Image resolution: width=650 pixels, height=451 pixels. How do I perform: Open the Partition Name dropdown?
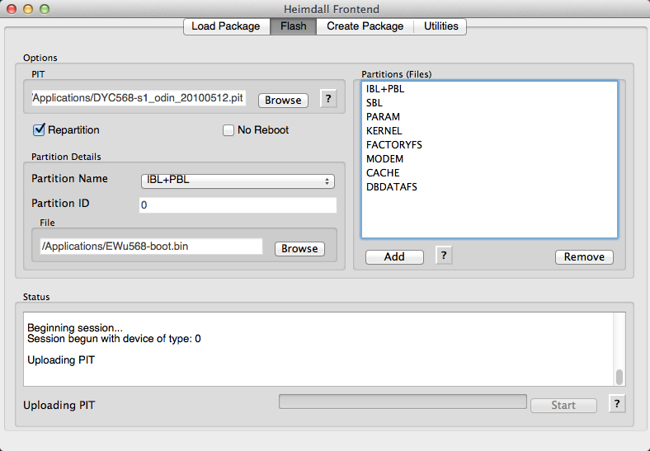[238, 181]
